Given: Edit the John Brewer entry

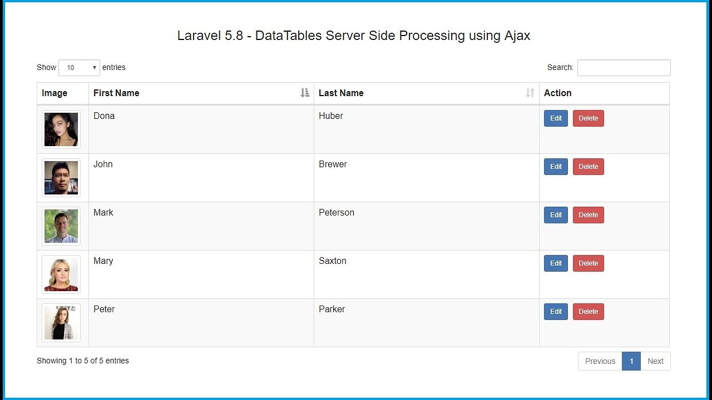Looking at the screenshot, I should point(556,167).
